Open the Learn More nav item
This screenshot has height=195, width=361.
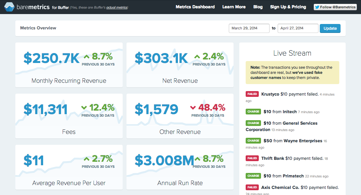[234, 7]
